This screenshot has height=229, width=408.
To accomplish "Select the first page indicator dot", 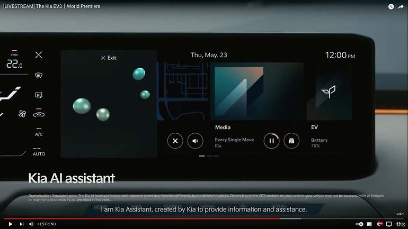I will coord(202,156).
